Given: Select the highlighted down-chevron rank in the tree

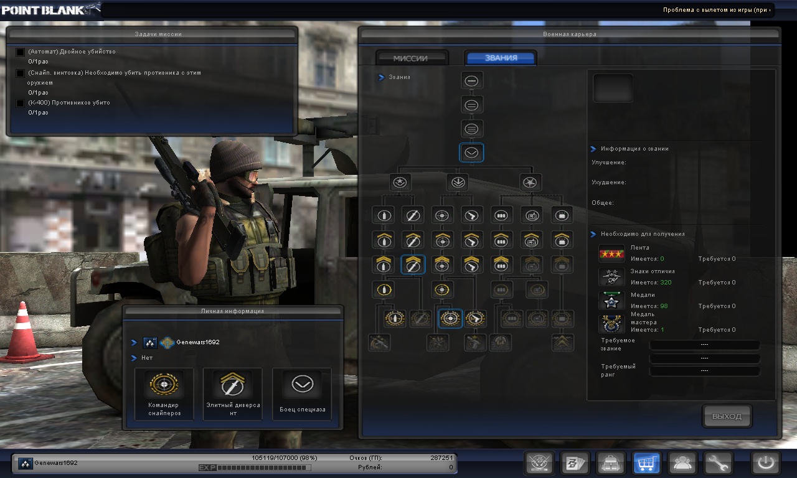Looking at the screenshot, I should [x=472, y=152].
